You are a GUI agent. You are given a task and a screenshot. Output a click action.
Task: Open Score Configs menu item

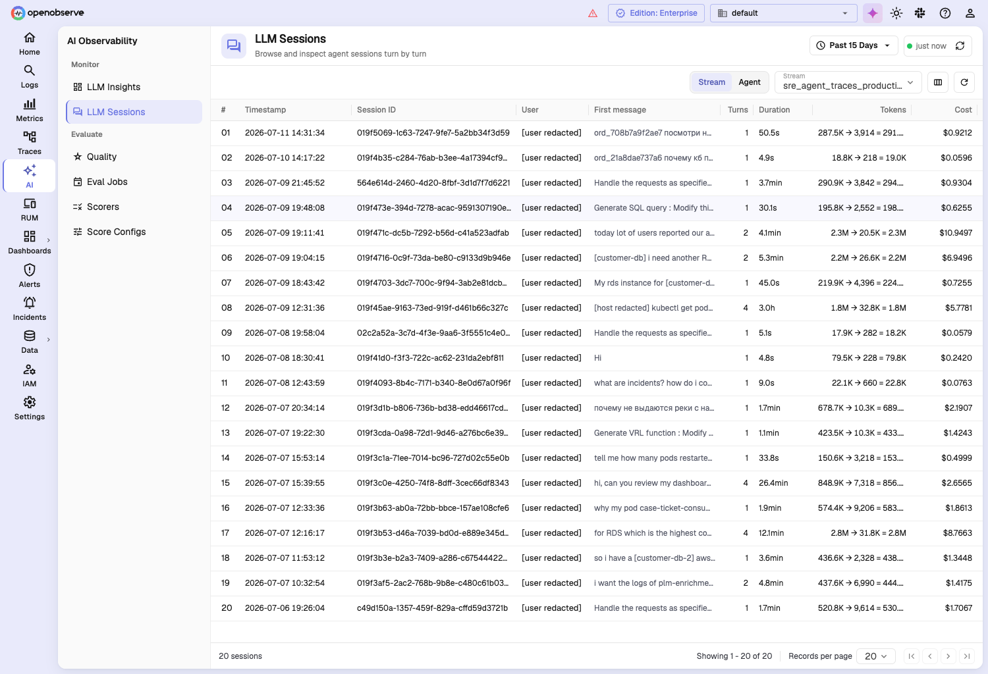(x=134, y=232)
